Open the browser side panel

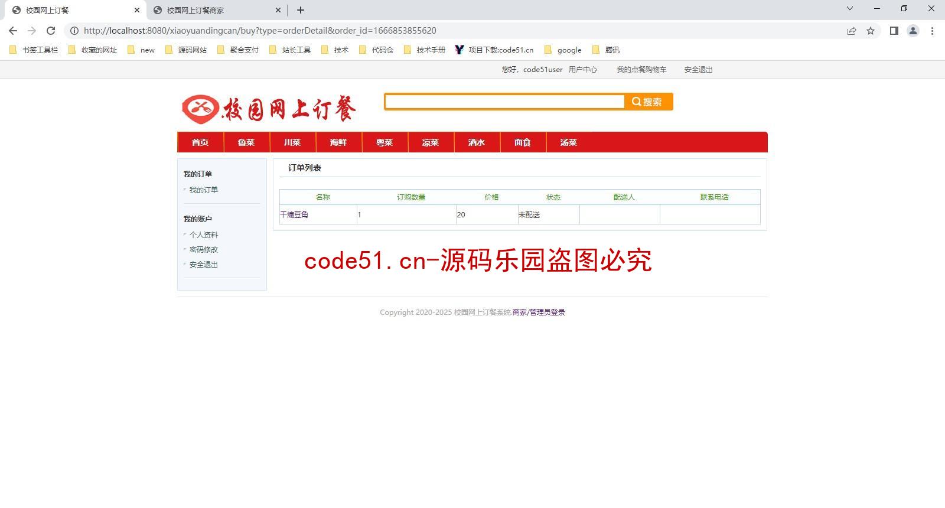tap(894, 31)
